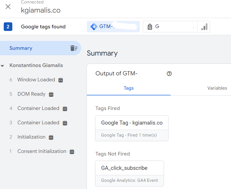Open event 3 Container Loaded
The width and height of the screenshot is (231, 189).
(x=38, y=123)
